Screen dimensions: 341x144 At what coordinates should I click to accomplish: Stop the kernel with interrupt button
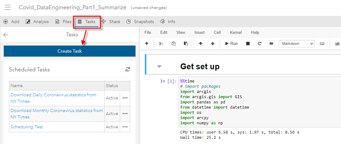click(248, 44)
